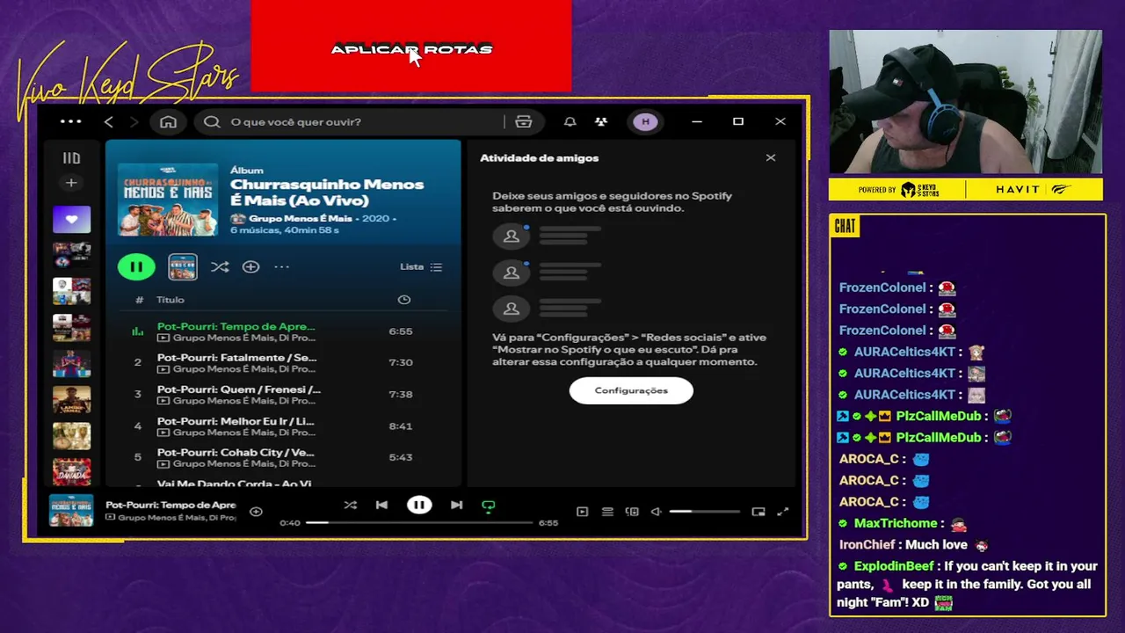Toggle the green repeat button

(x=489, y=506)
